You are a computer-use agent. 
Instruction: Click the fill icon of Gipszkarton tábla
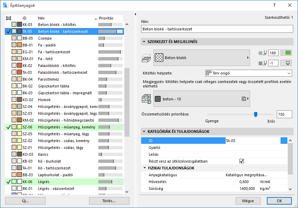click(x=14, y=86)
